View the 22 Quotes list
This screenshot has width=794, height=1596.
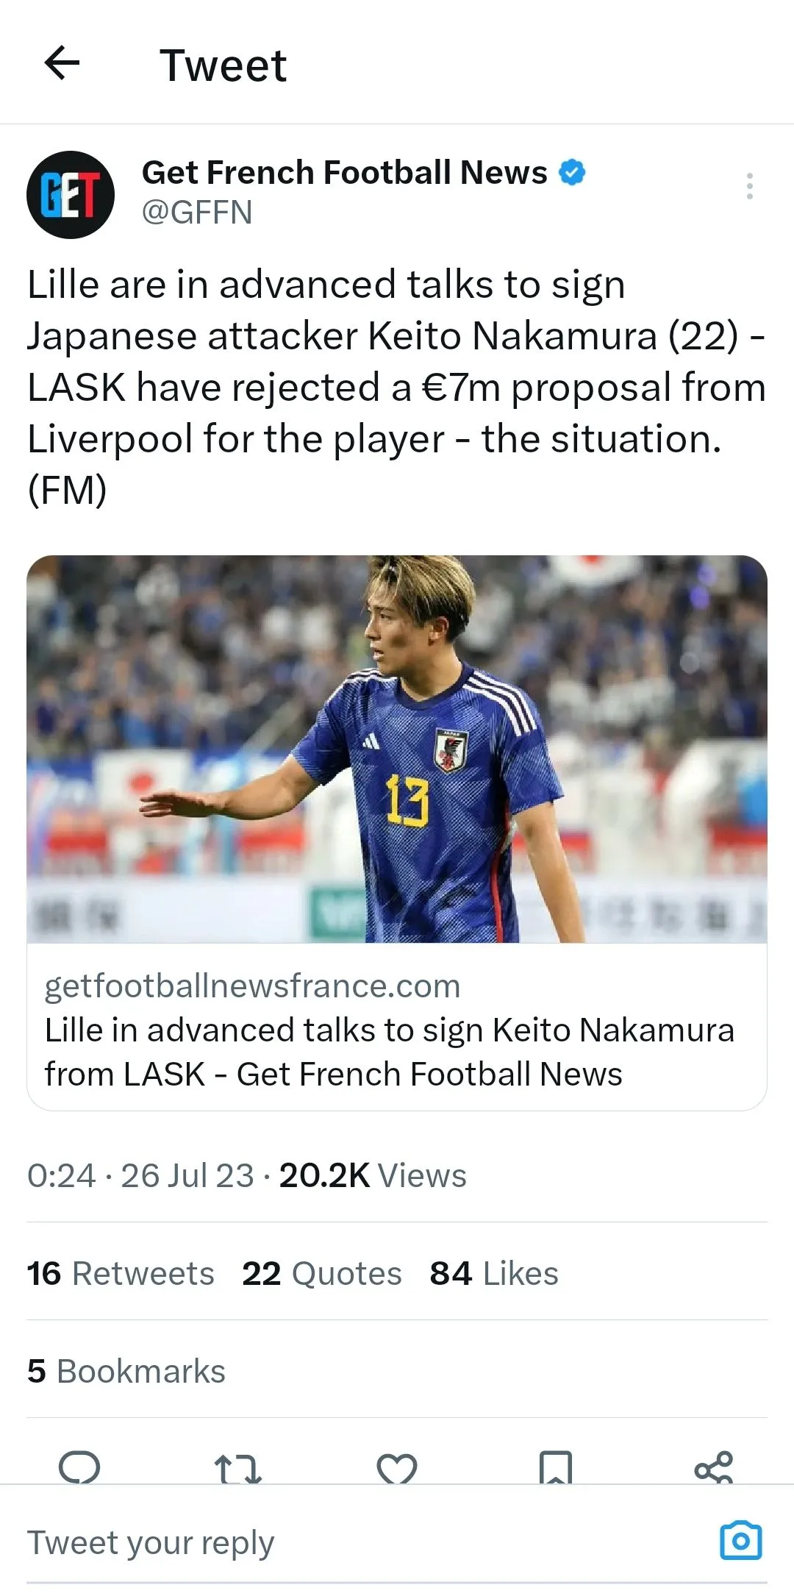(x=322, y=1273)
